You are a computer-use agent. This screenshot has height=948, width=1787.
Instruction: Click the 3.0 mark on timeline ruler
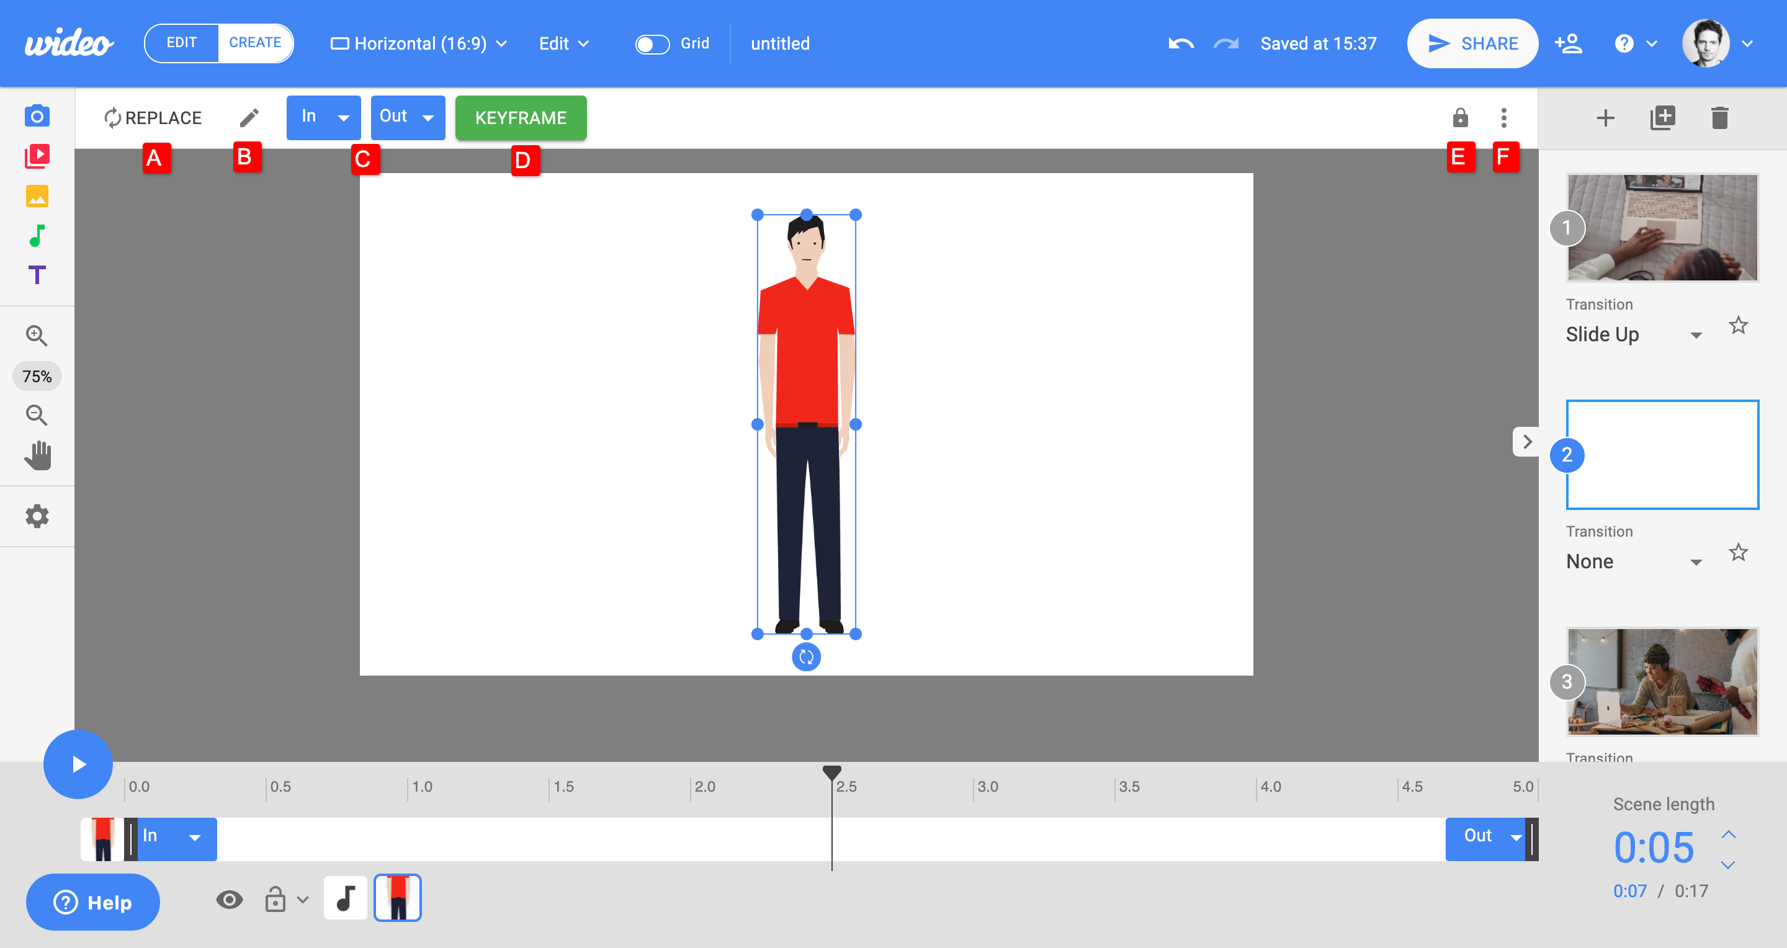(x=987, y=787)
